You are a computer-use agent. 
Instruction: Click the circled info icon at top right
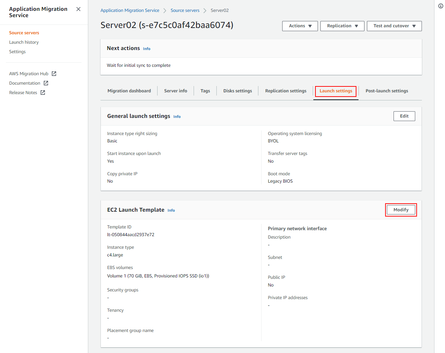tap(440, 6)
